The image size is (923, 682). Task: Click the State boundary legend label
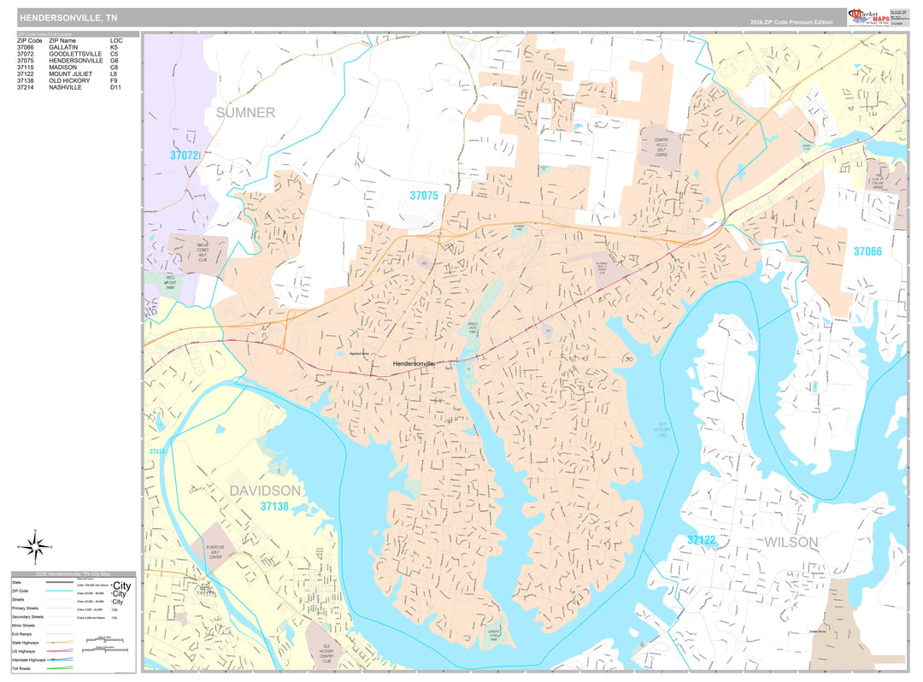tap(16, 583)
